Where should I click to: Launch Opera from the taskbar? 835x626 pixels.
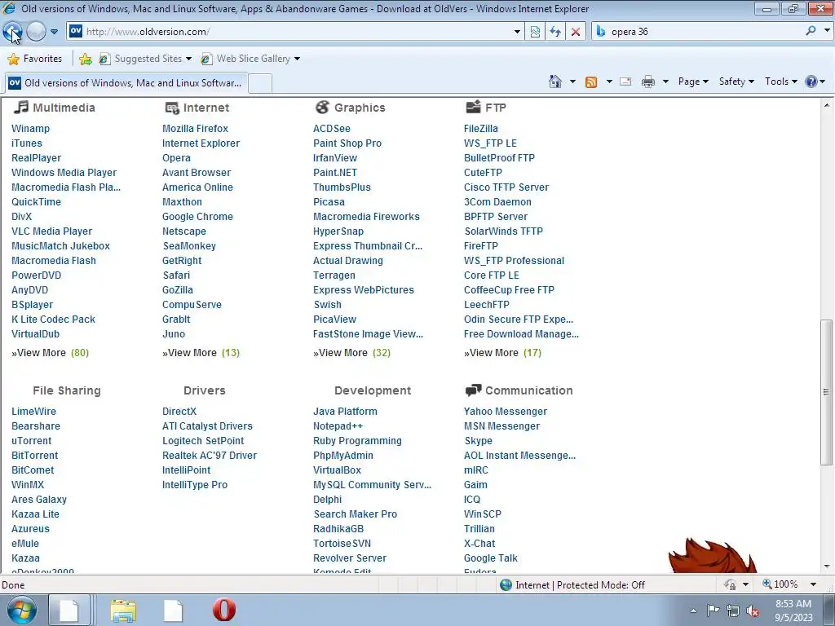point(224,610)
